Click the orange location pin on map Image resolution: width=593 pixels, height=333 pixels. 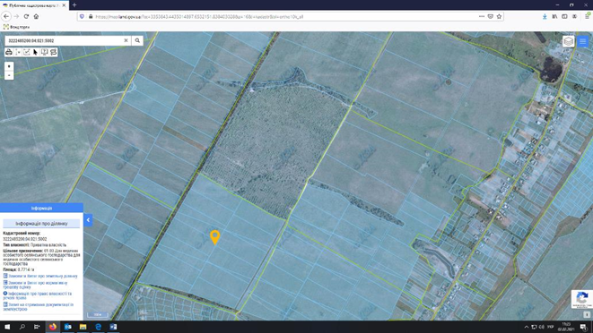214,237
